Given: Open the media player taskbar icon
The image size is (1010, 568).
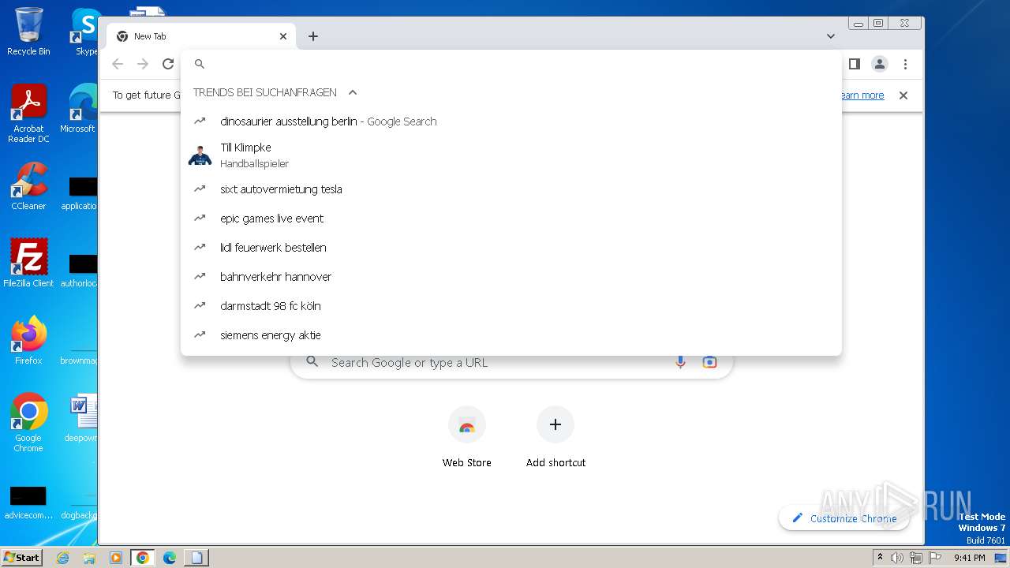Looking at the screenshot, I should 115,558.
